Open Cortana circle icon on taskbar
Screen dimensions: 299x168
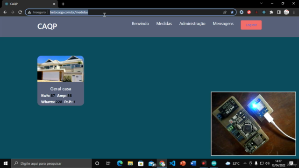[97, 163]
